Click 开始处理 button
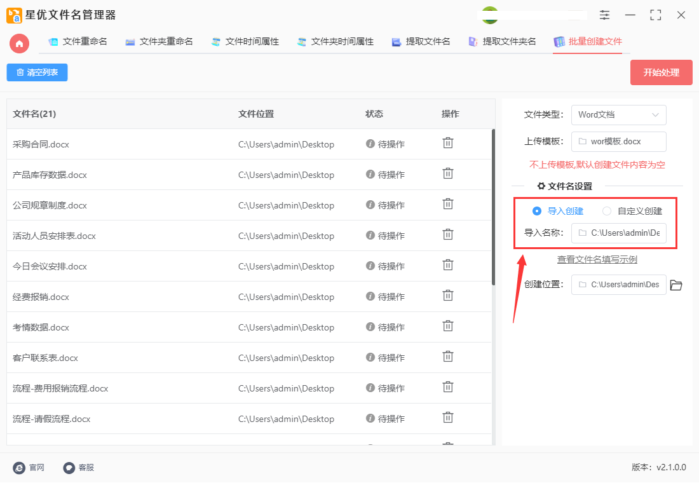Screen dimensions: 699x483 (661, 72)
